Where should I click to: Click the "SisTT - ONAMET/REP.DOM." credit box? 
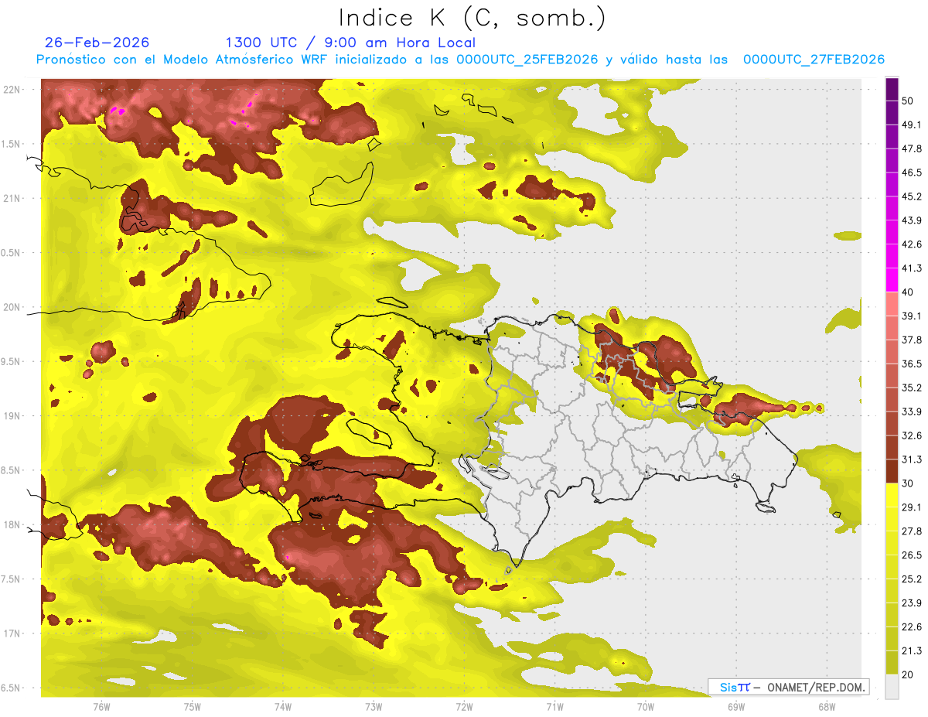pos(789,687)
